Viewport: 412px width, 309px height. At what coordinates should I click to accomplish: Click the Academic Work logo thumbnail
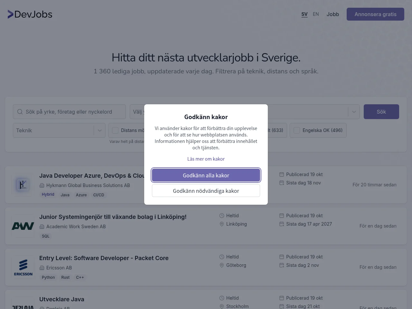pos(23,226)
